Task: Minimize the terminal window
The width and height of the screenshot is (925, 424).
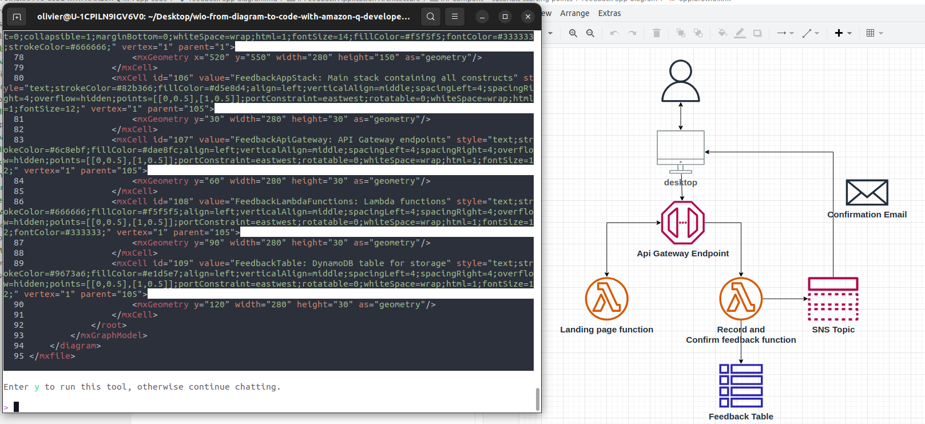Action: tap(482, 17)
